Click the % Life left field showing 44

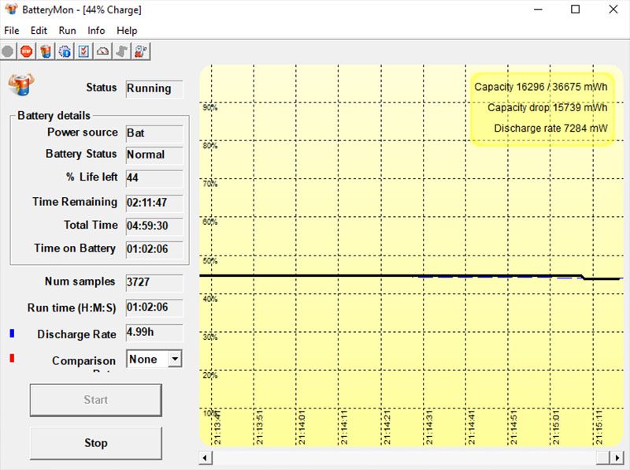point(154,178)
